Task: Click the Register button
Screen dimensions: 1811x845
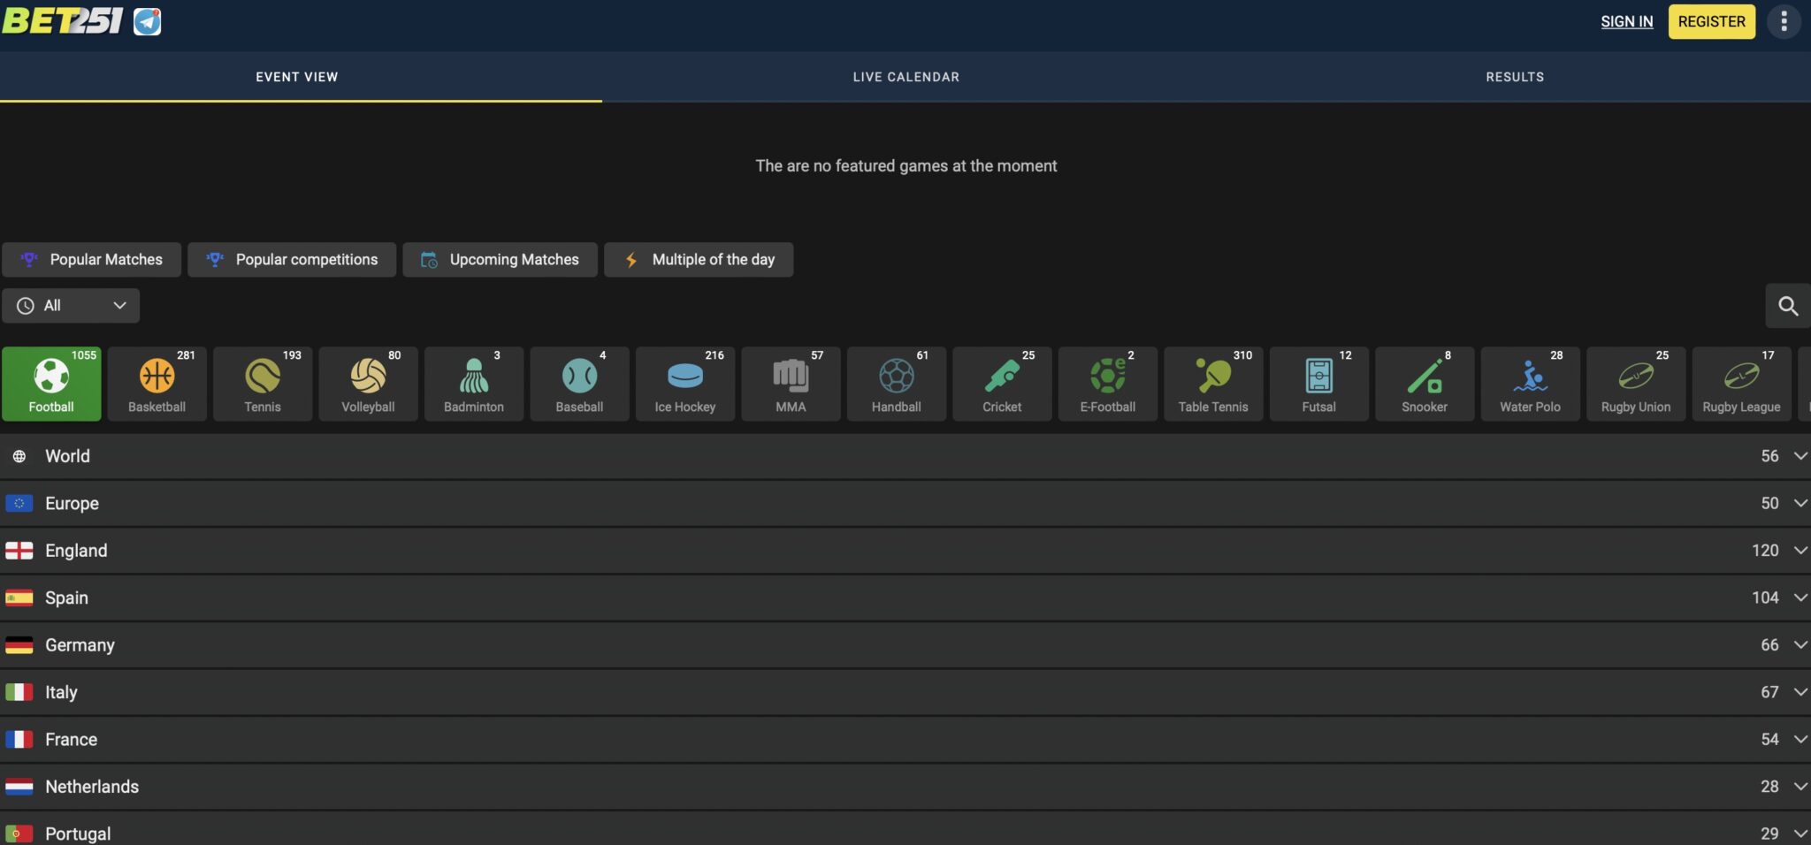Action: point(1711,21)
